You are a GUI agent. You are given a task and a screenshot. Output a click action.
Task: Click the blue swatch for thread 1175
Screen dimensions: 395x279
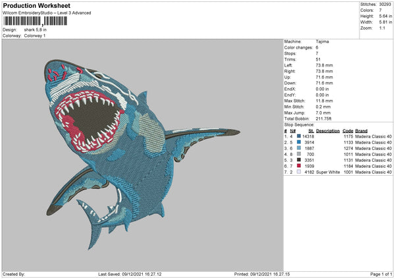click(298, 136)
